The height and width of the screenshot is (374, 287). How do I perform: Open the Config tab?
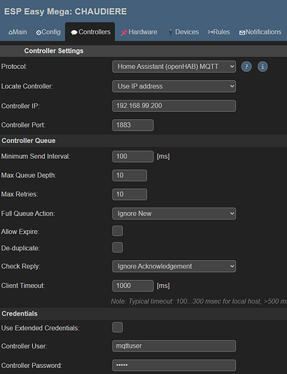[x=49, y=32]
